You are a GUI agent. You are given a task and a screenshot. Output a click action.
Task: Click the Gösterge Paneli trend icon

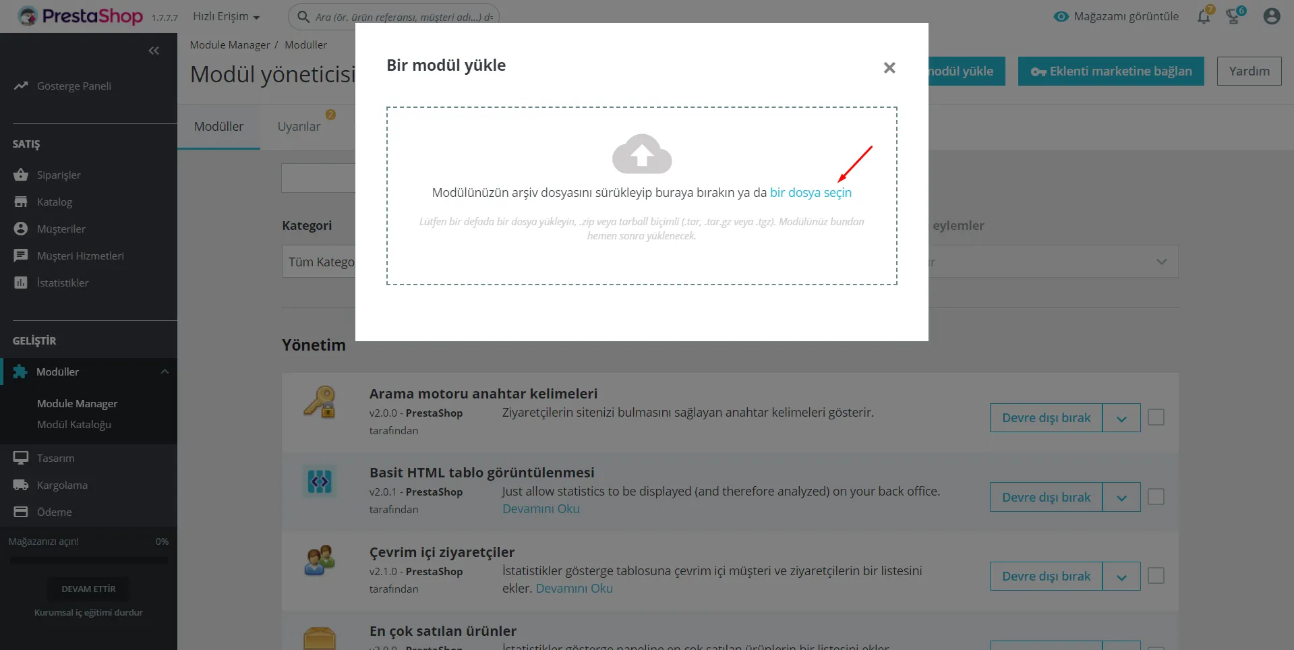coord(21,86)
